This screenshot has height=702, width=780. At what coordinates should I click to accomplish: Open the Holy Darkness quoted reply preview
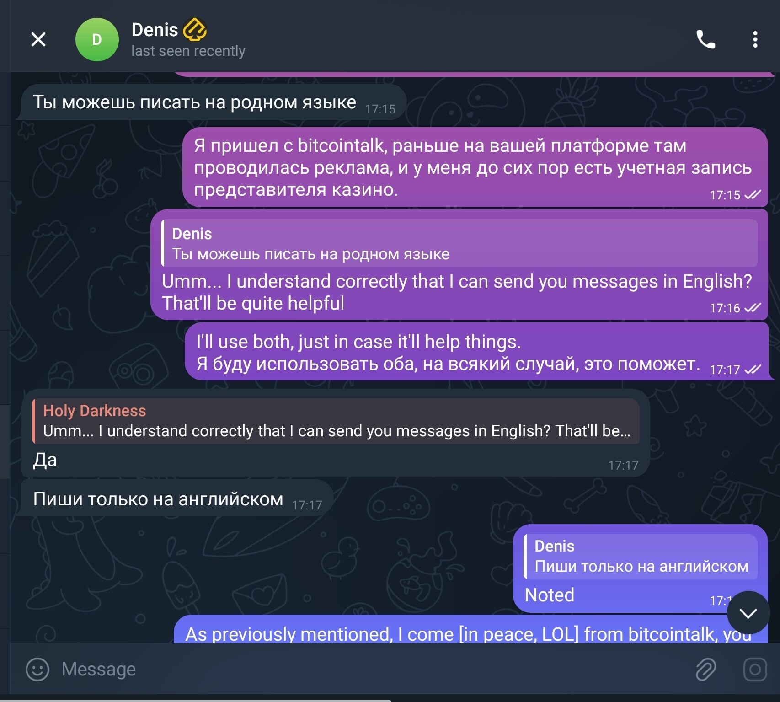(336, 421)
